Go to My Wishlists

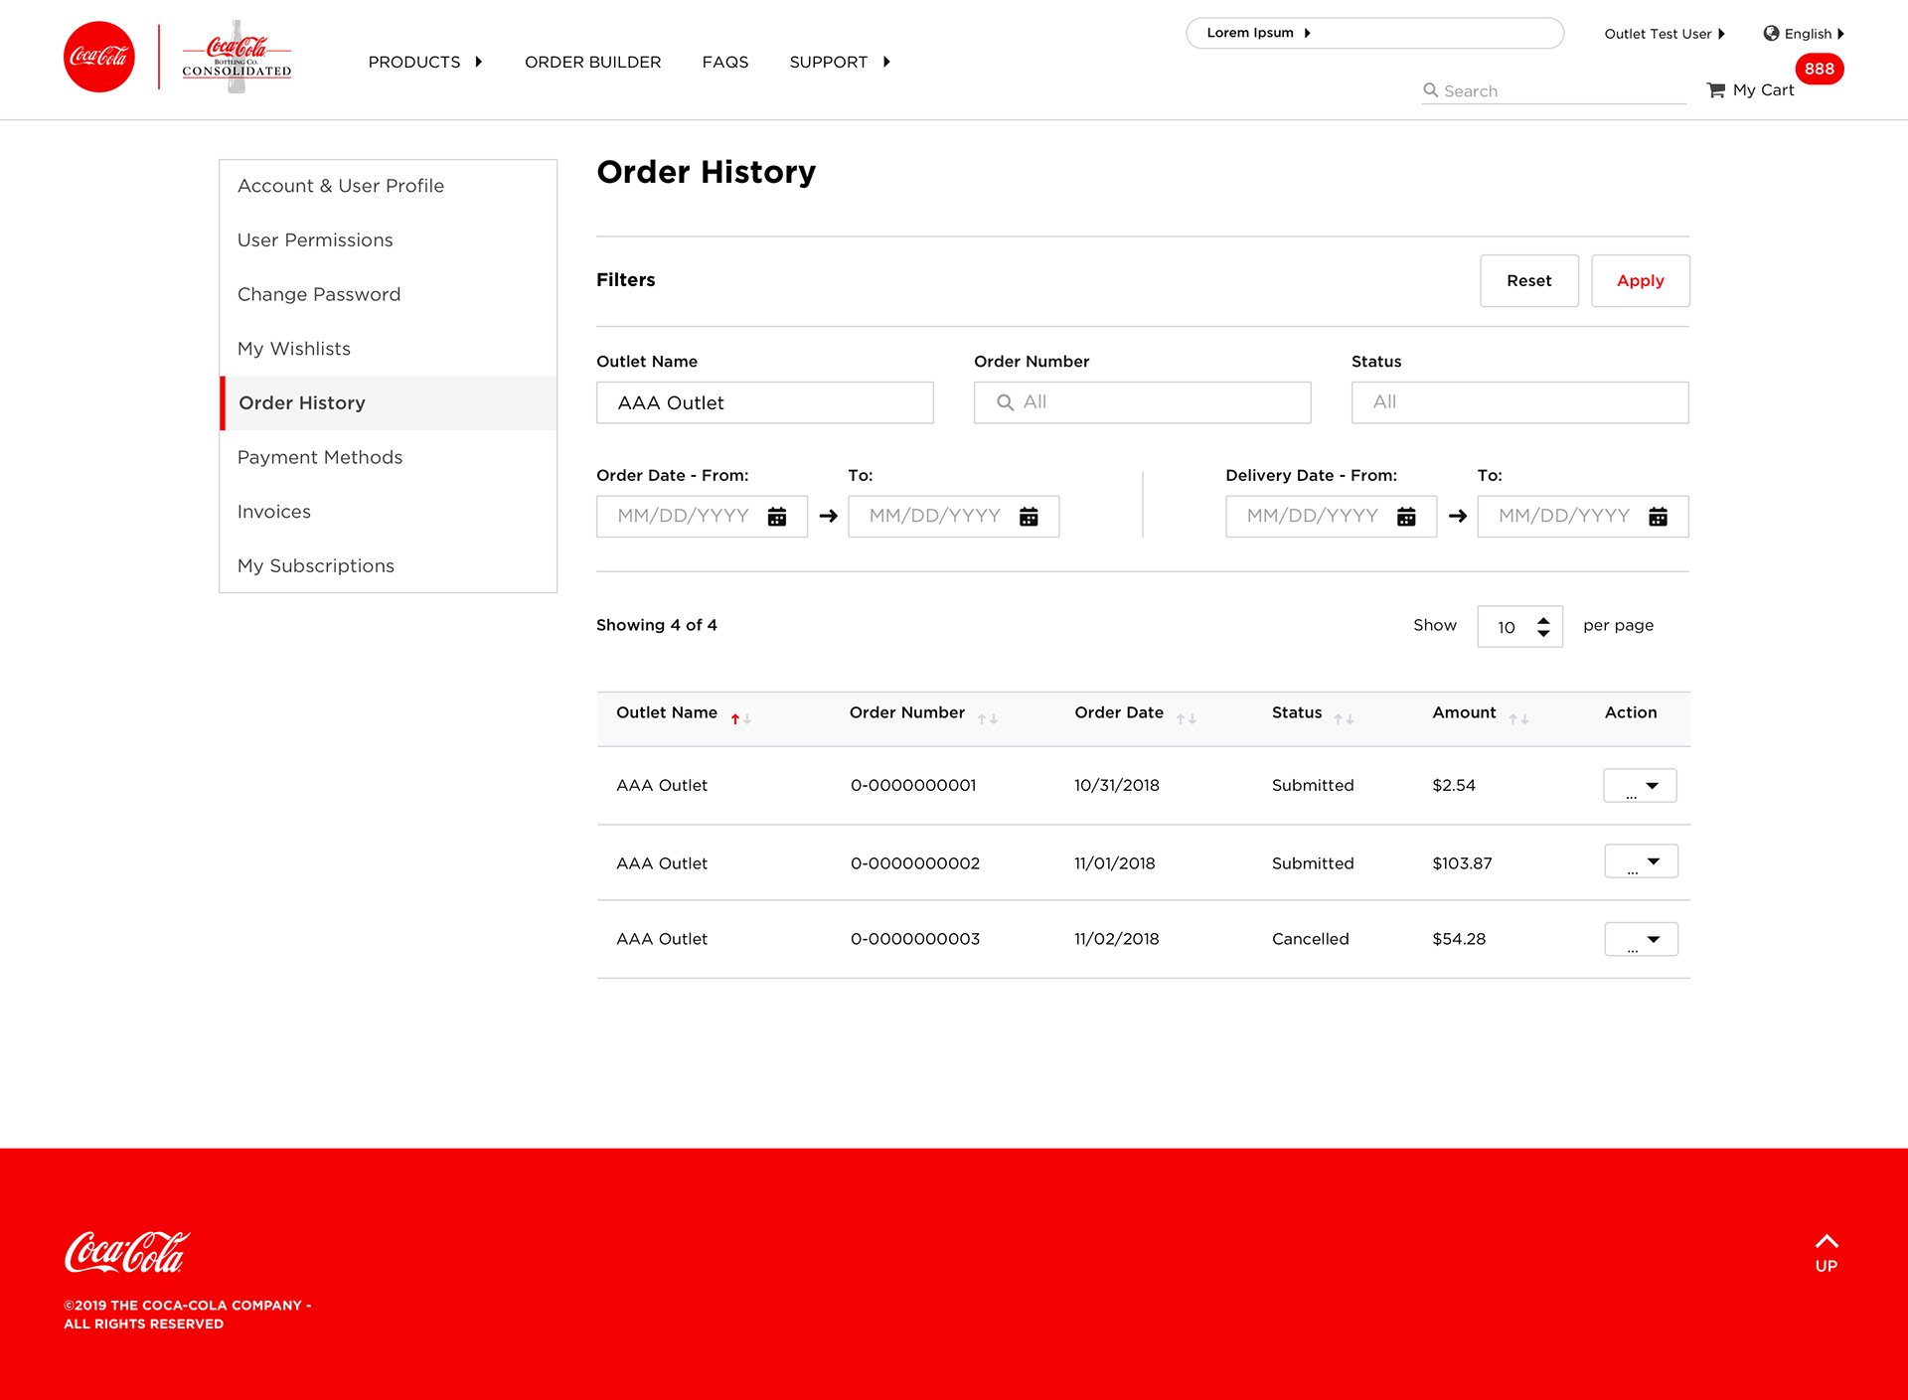[388, 349]
